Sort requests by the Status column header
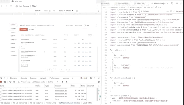This screenshot has width=184, height=105. pos(38,86)
